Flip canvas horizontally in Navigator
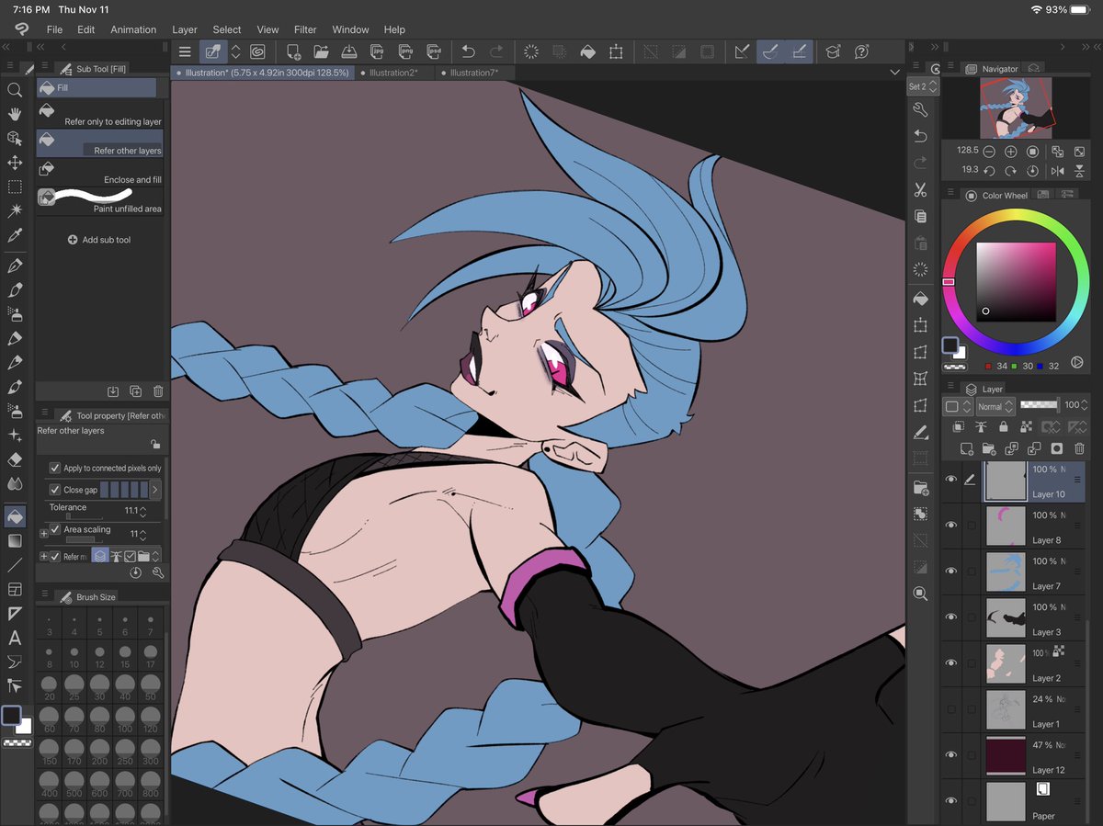This screenshot has width=1103, height=826. 1058,171
